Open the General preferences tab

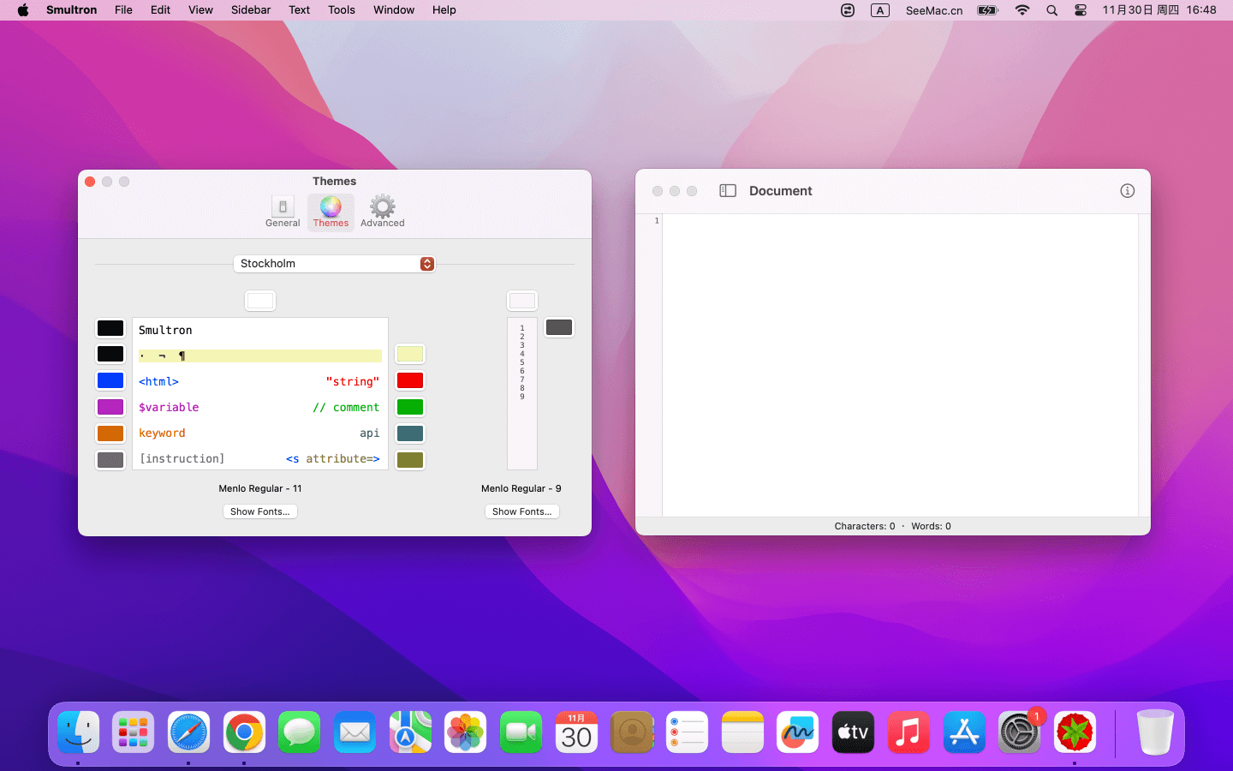coord(283,212)
